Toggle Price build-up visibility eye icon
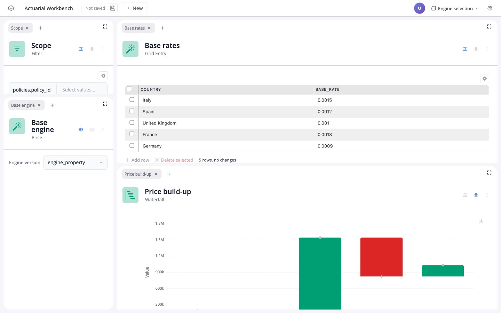This screenshot has height=313, width=501. point(476,195)
